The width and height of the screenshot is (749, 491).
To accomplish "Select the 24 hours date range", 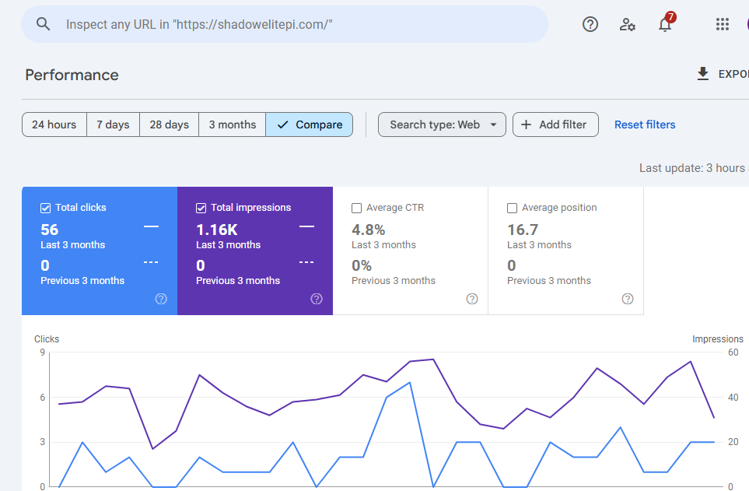I will [x=54, y=125].
